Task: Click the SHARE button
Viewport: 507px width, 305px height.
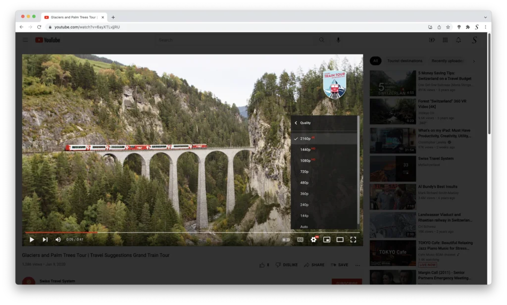Action: point(314,265)
